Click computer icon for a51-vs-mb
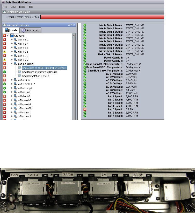 16,92
